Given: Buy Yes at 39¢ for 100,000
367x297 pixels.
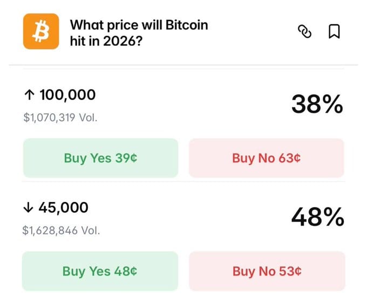Looking at the screenshot, I should coord(100,158).
